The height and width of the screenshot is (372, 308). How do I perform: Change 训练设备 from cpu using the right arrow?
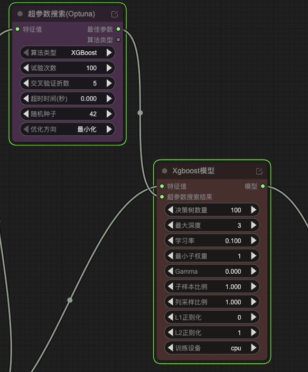(254, 348)
